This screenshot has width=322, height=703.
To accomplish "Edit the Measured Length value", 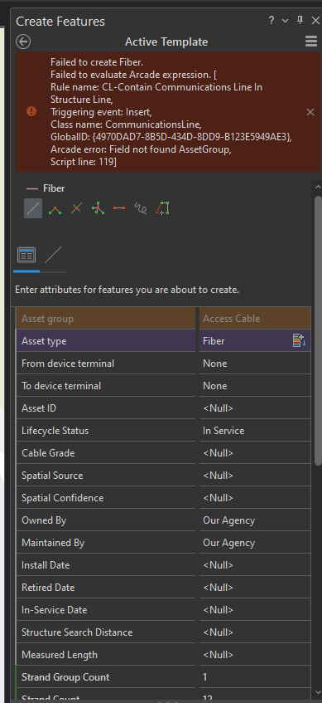I will click(255, 655).
